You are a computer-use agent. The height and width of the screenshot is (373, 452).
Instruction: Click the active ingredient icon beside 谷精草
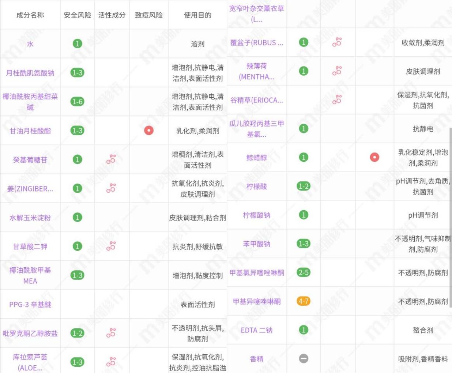coord(337,99)
